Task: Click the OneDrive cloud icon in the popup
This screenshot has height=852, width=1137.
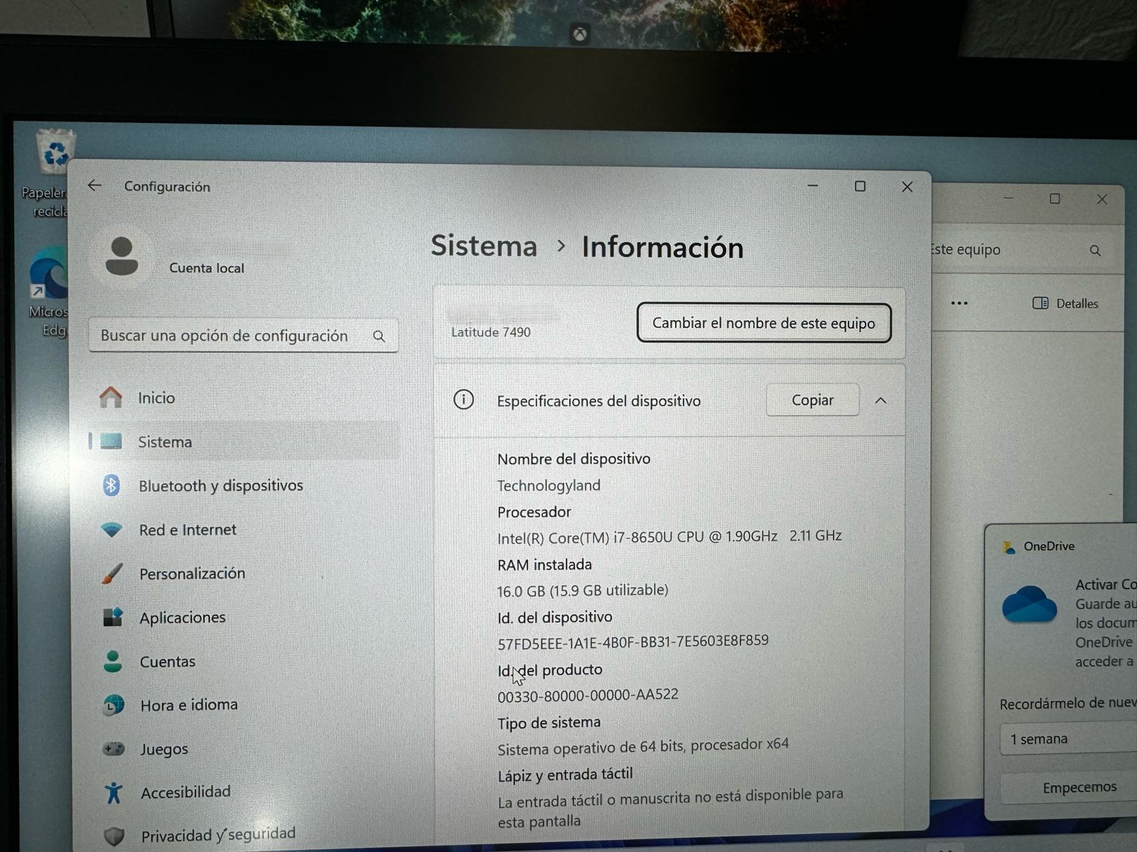Action: click(x=1029, y=603)
